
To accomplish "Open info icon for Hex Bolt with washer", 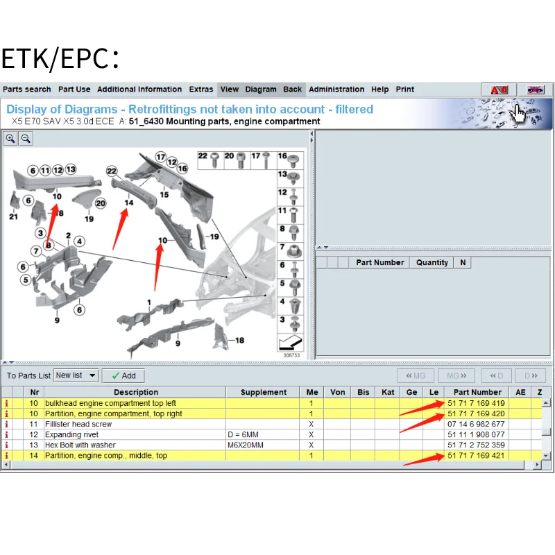I will click(x=6, y=445).
